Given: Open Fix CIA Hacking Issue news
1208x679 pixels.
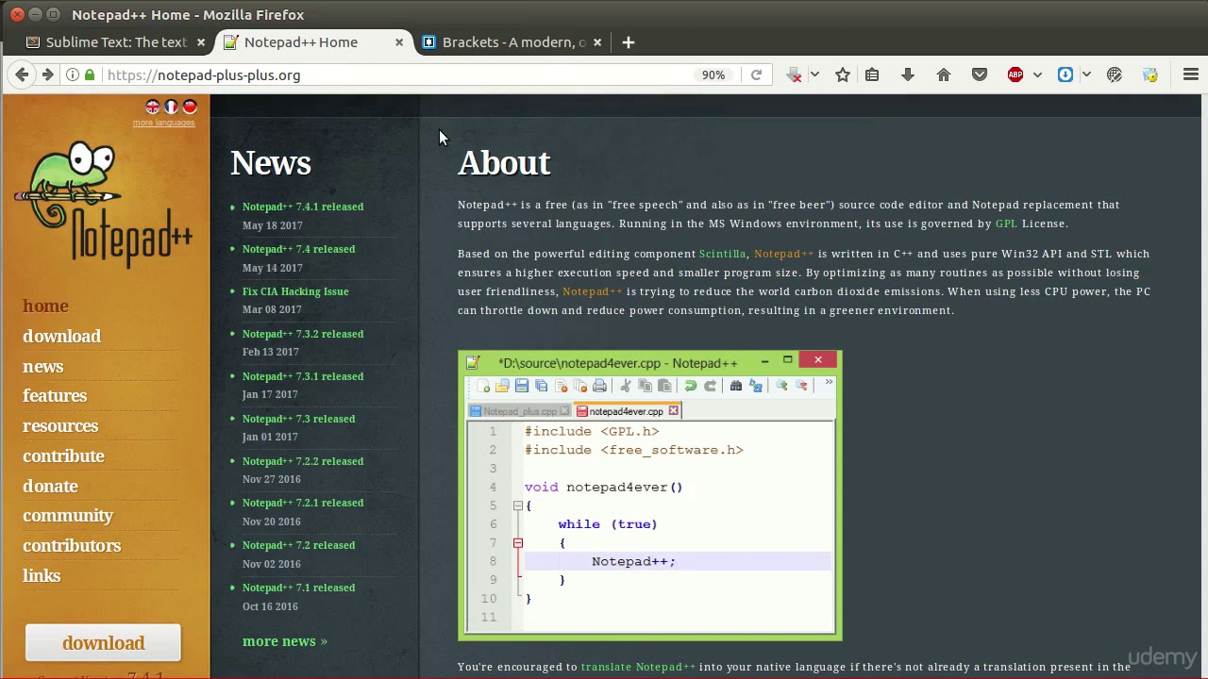Looking at the screenshot, I should pyautogui.click(x=295, y=291).
